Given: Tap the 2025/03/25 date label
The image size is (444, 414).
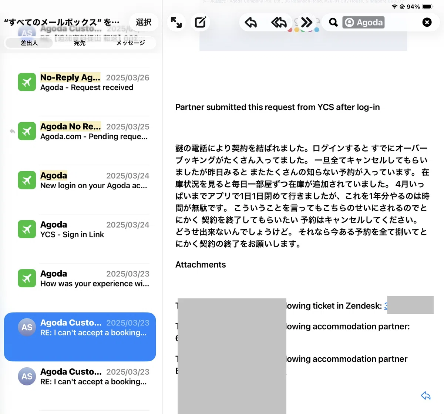Looking at the screenshot, I should click(128, 127).
